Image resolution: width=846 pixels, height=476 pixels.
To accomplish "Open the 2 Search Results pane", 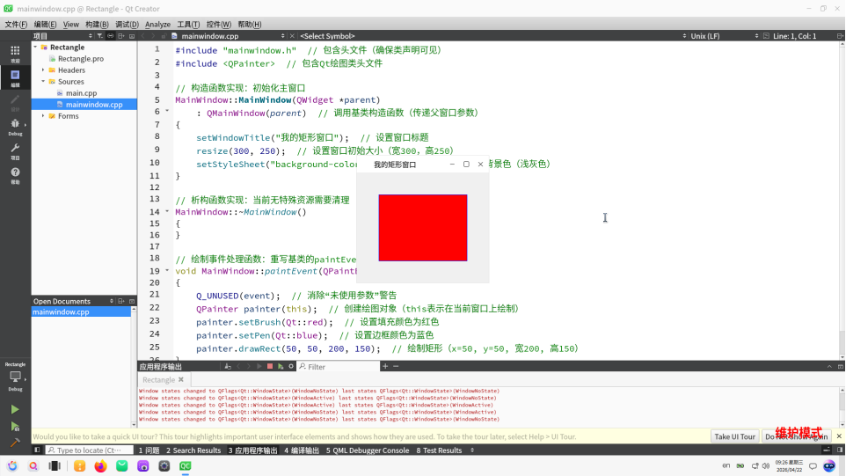I will pyautogui.click(x=193, y=450).
